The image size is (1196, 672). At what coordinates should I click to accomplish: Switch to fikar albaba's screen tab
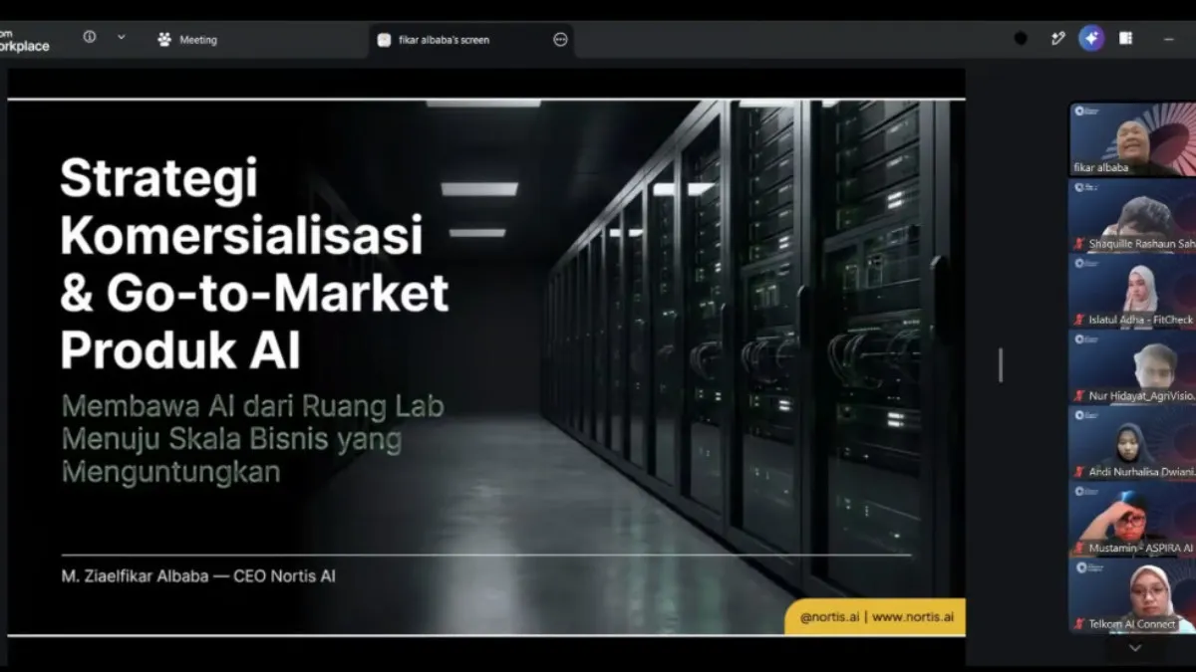click(x=472, y=40)
